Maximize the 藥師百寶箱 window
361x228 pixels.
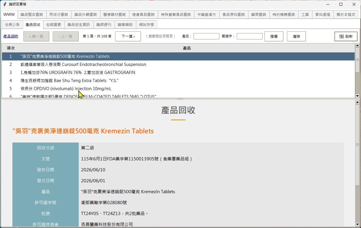coord(341,4)
